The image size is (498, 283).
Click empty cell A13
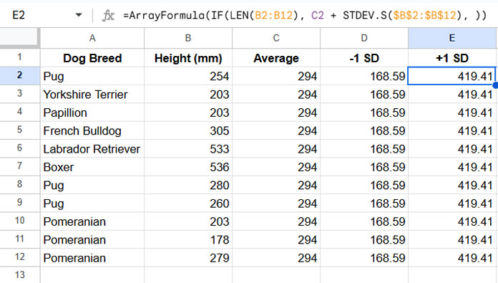click(92, 275)
